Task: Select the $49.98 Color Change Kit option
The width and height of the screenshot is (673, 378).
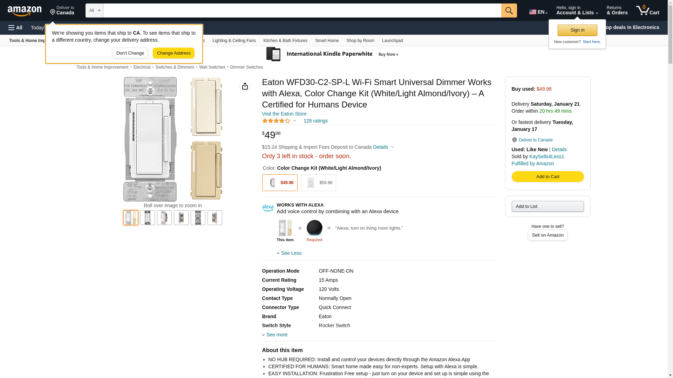Action: [x=280, y=183]
